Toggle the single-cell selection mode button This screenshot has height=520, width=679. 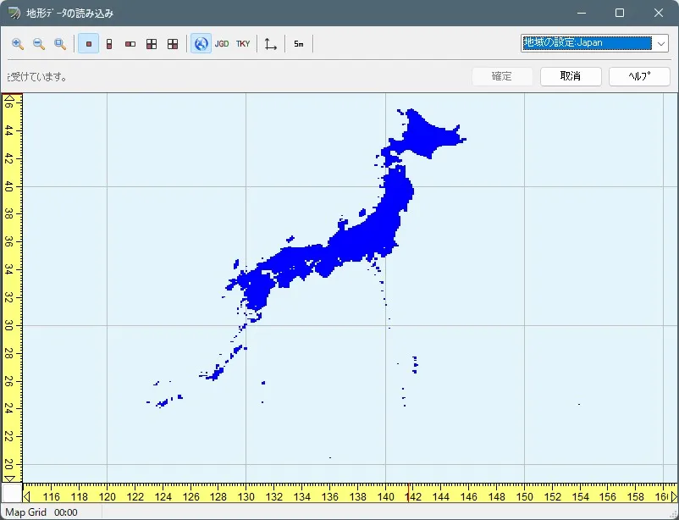pos(88,44)
